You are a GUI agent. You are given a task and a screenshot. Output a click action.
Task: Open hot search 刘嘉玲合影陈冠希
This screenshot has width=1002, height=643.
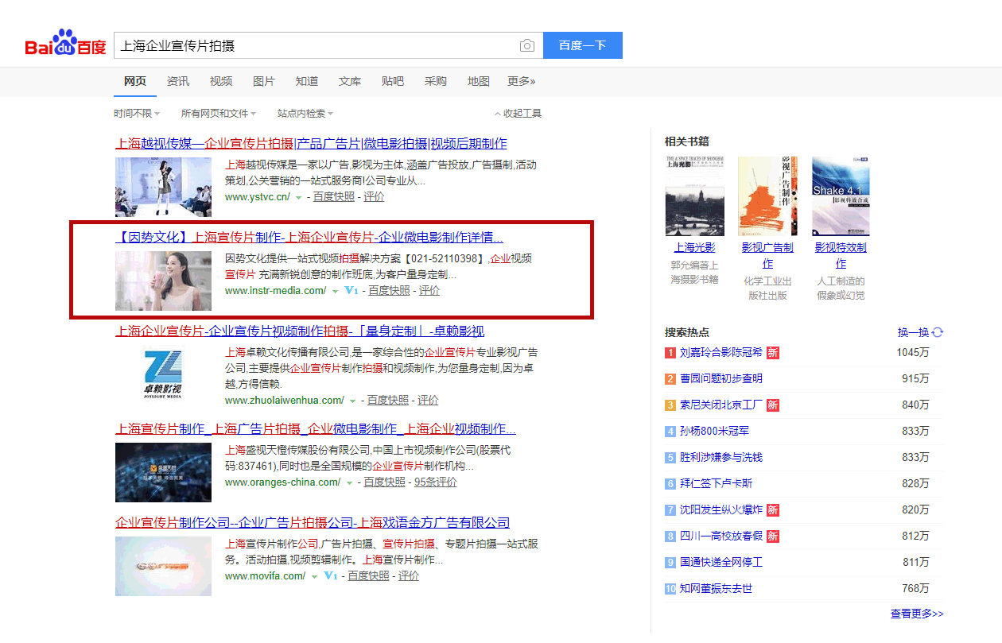[x=720, y=352]
